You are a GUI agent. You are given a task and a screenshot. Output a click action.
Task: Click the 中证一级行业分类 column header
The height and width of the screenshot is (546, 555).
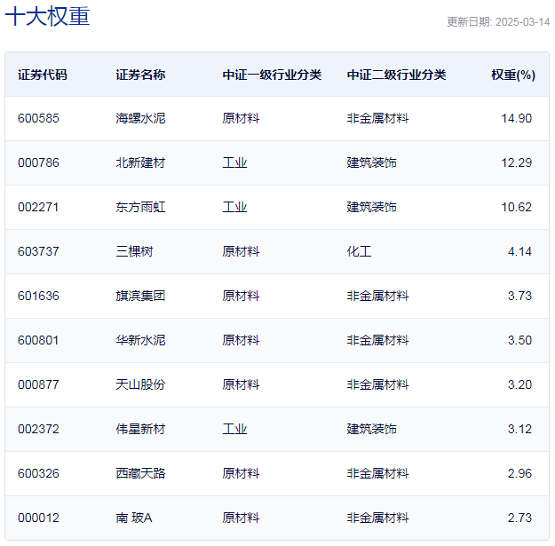pyautogui.click(x=272, y=75)
